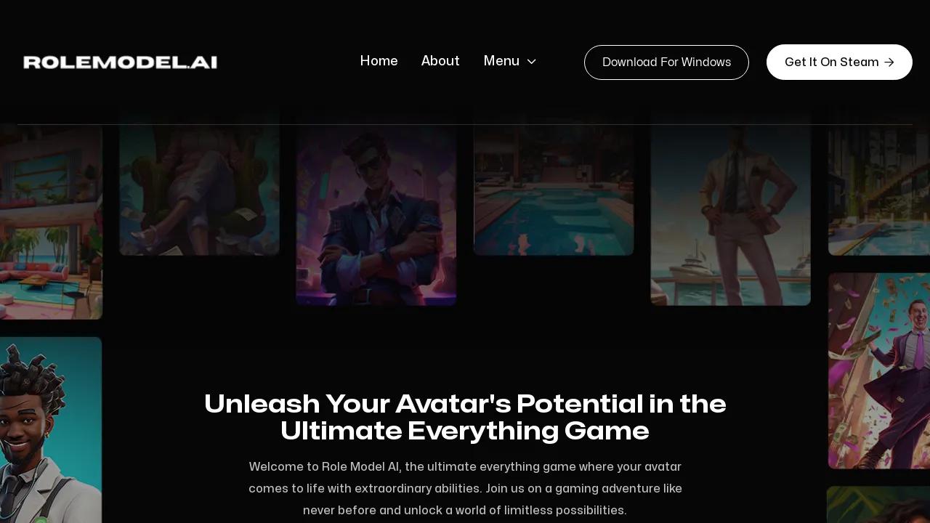Open the laughing man with purple tie image
Viewport: 930px width, 523px height.
[x=879, y=370]
